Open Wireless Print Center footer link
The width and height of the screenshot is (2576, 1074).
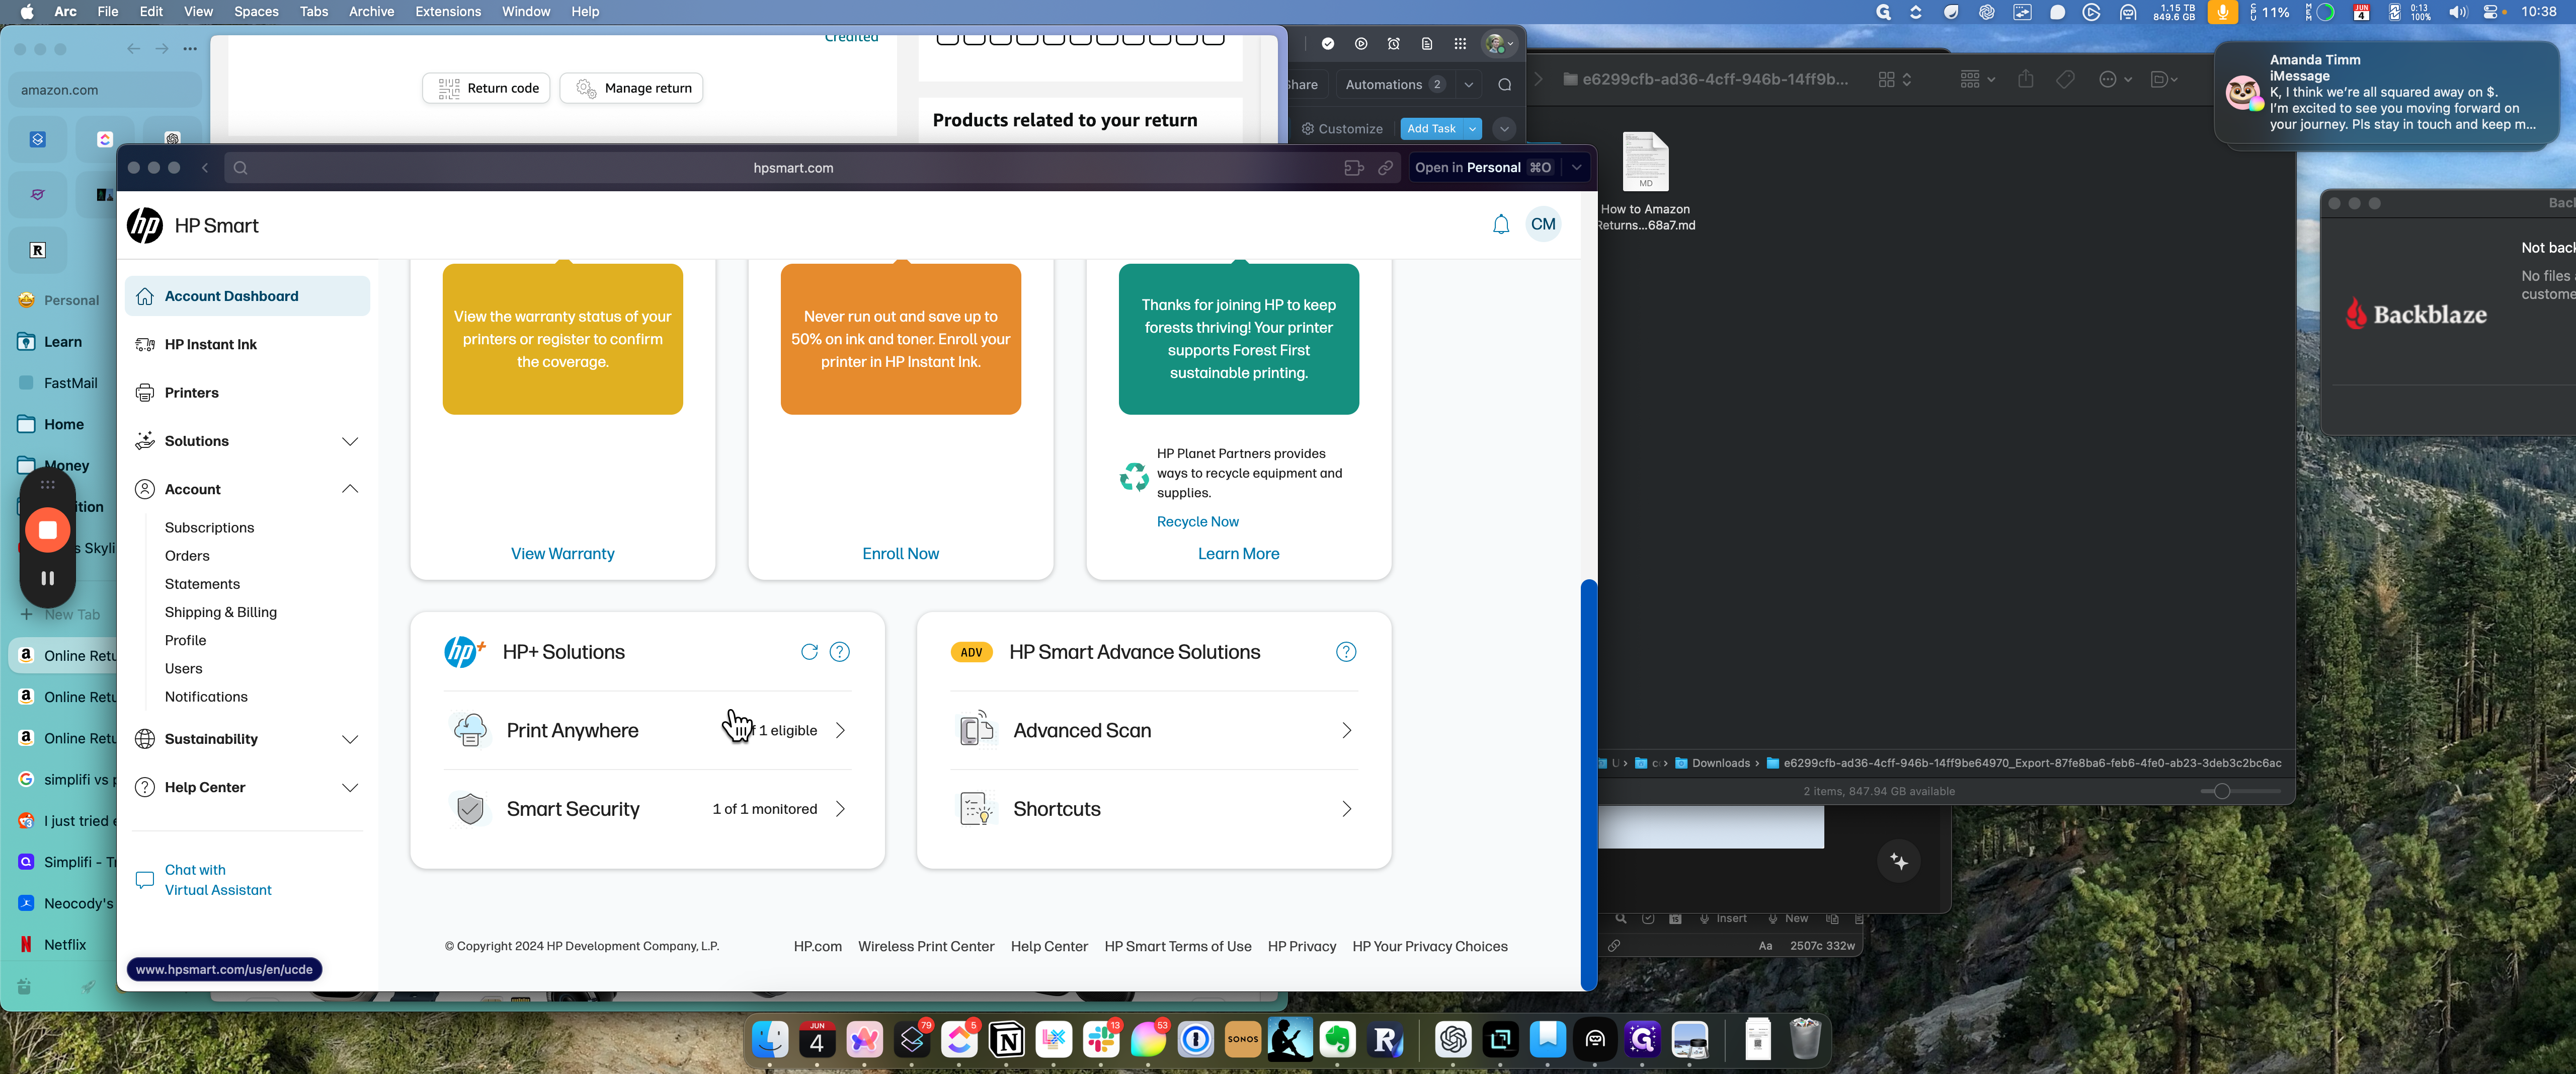coord(926,947)
